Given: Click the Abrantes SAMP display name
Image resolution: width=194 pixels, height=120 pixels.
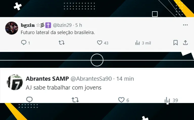Looking at the screenshot, I should coord(47,79).
